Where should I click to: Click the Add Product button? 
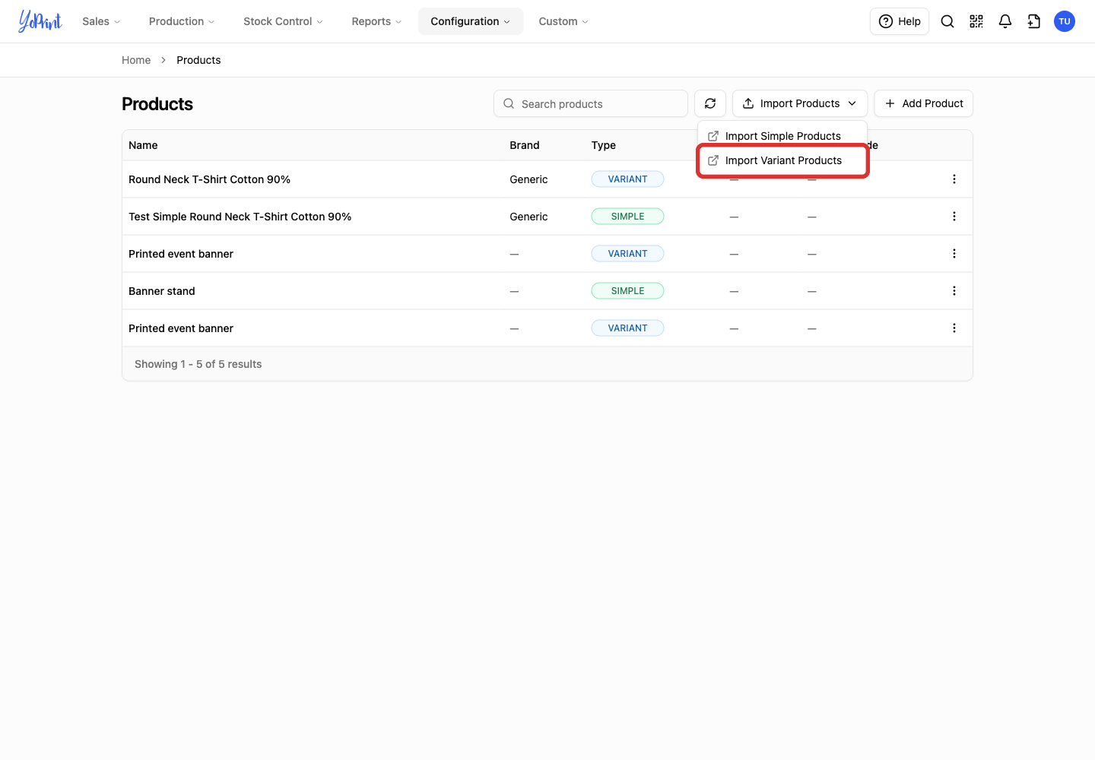coord(924,103)
